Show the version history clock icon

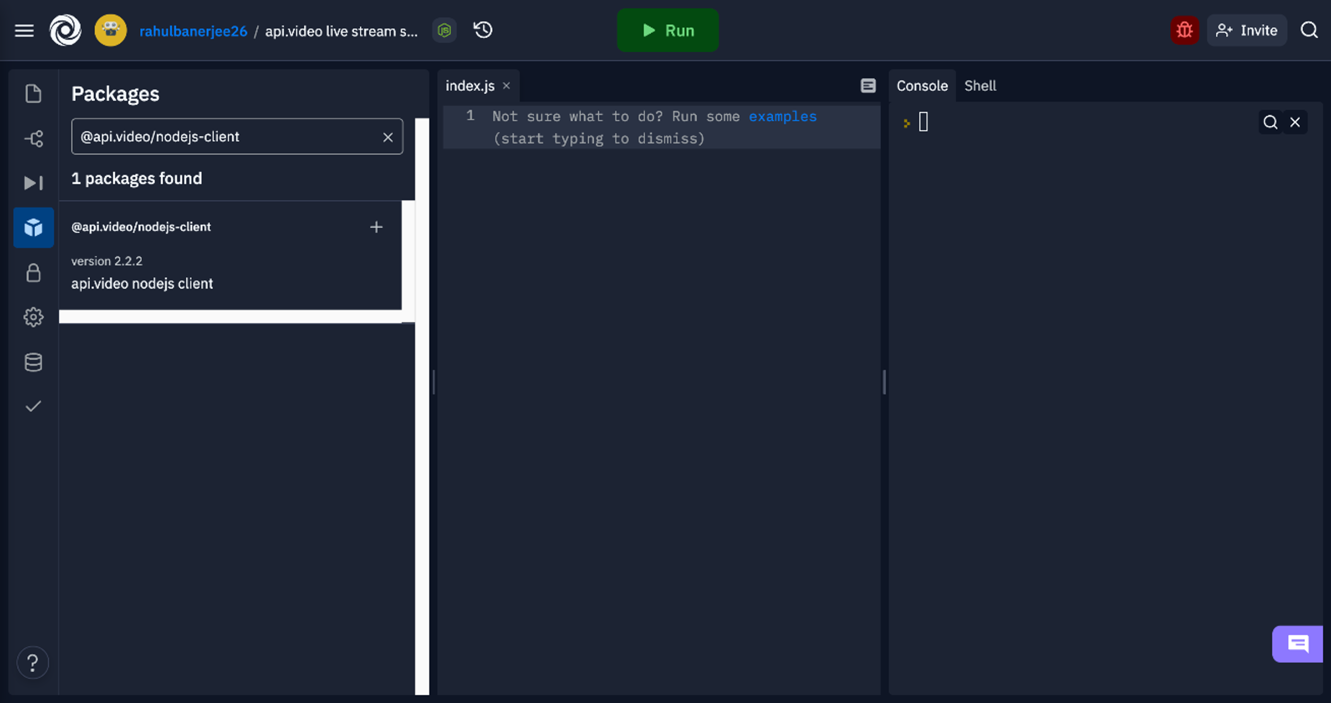pyautogui.click(x=483, y=30)
